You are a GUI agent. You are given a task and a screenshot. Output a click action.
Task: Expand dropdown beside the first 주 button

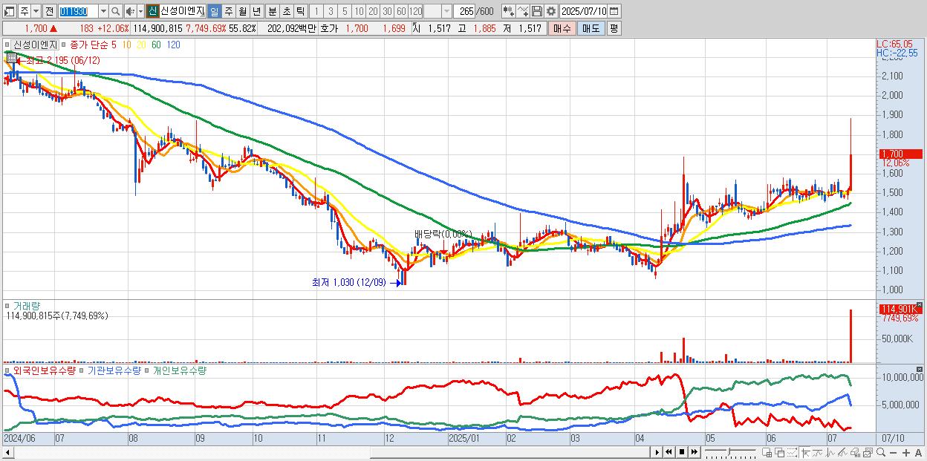(x=36, y=11)
